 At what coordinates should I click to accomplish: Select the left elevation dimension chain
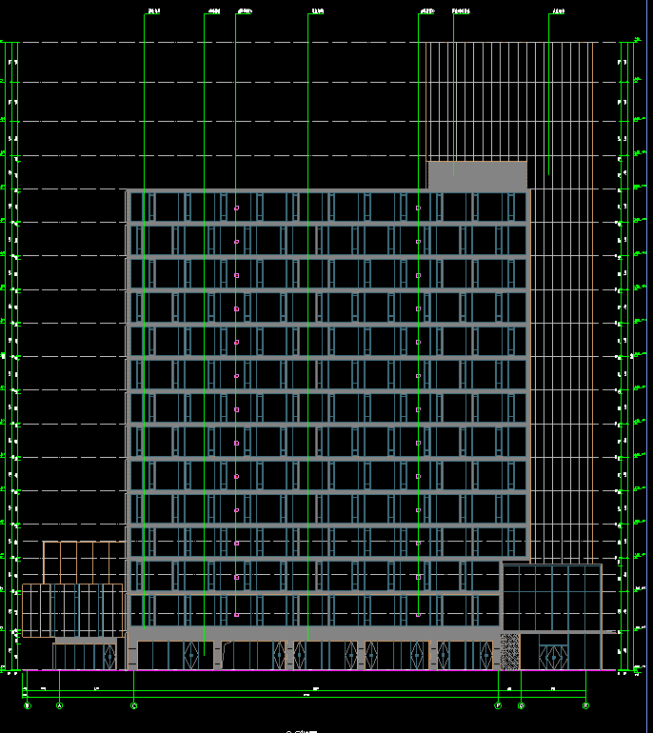coord(13,362)
